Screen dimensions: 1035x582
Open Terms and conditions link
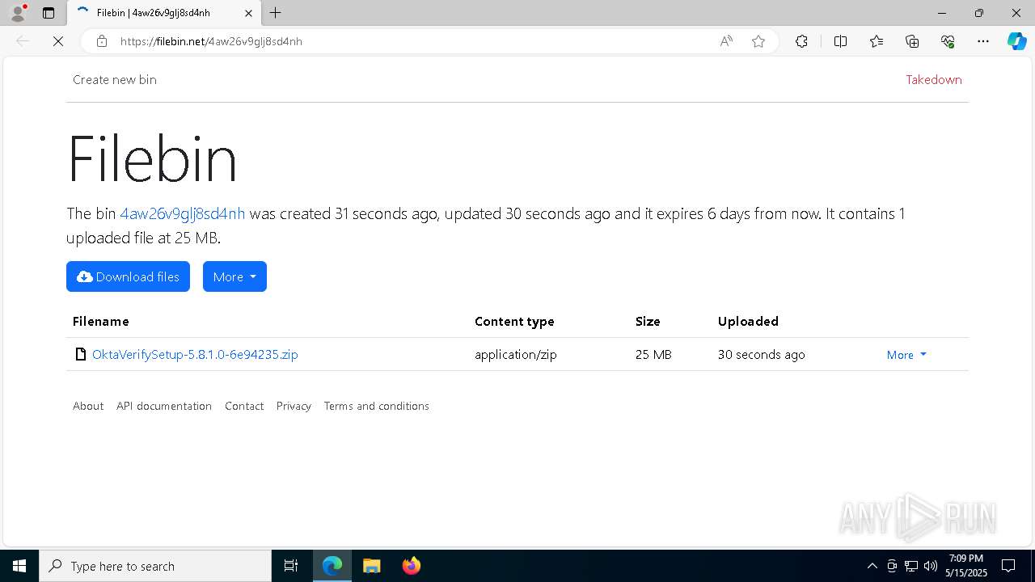pyautogui.click(x=377, y=406)
